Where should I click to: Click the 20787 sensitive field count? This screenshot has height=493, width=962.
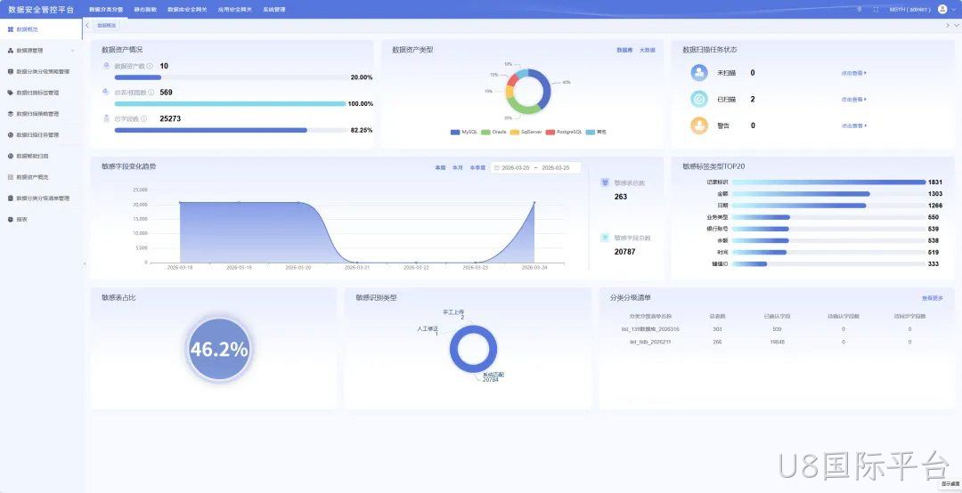(x=625, y=252)
